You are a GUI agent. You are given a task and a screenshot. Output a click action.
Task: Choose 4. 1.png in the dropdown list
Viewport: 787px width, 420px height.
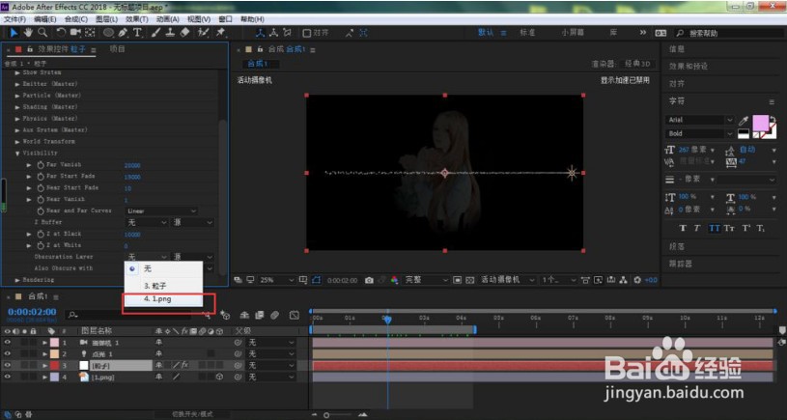tap(163, 299)
